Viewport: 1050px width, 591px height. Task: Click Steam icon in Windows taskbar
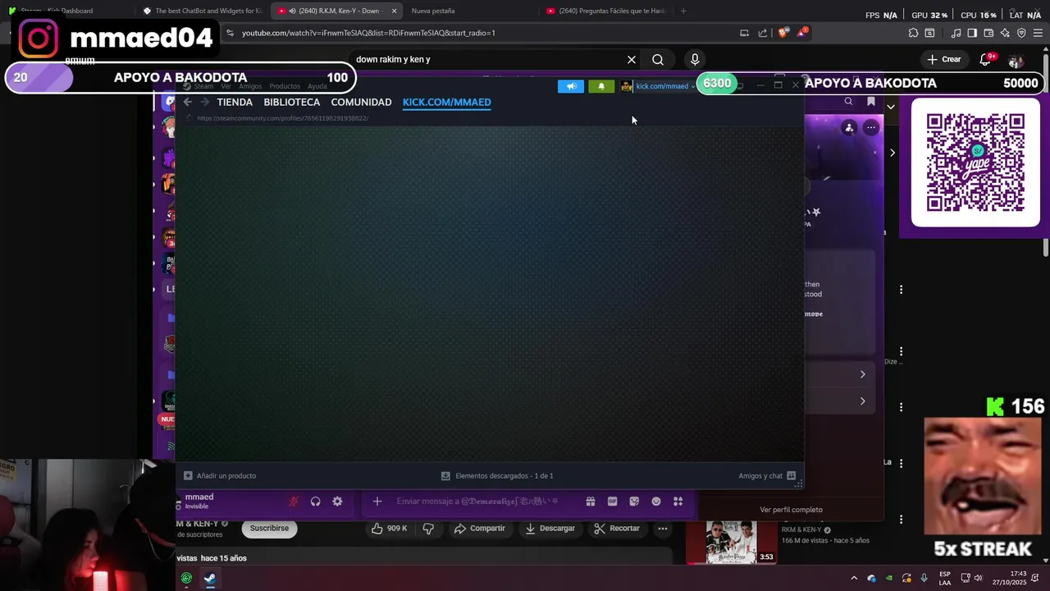(210, 578)
